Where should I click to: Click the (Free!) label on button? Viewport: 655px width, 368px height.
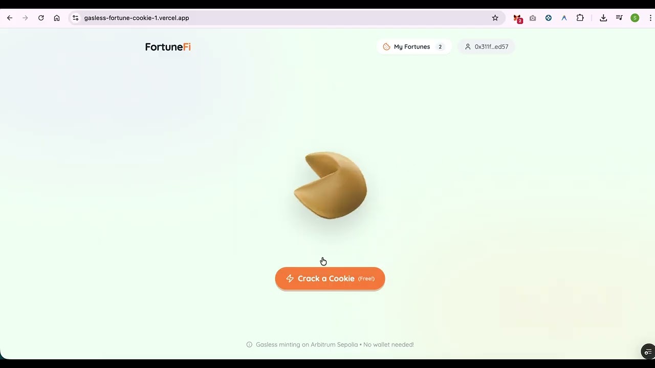coord(366,279)
